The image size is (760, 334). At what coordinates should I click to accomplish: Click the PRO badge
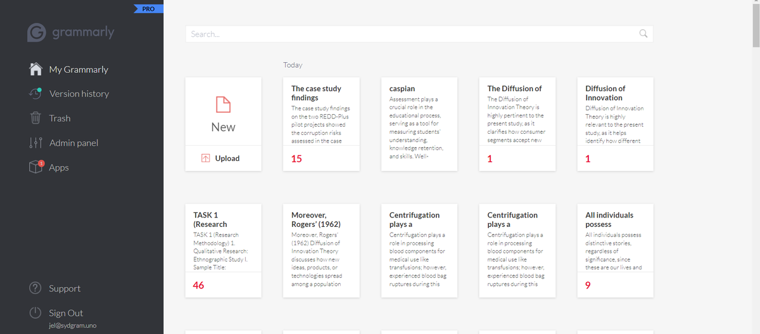pos(149,9)
